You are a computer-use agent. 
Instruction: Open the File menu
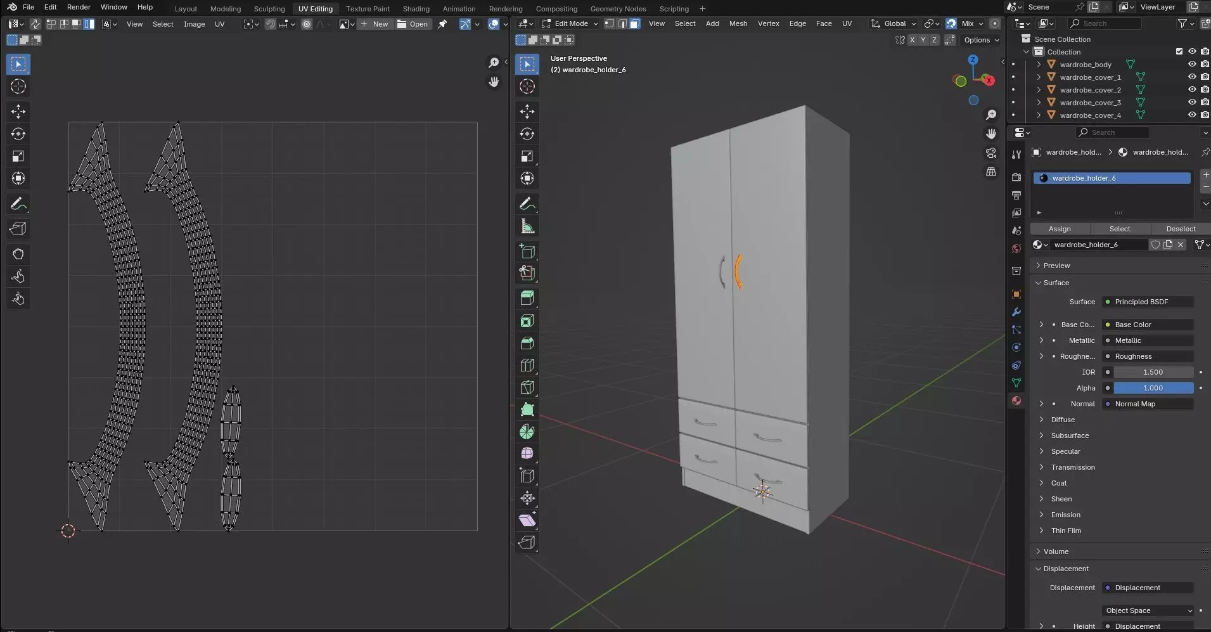click(29, 7)
